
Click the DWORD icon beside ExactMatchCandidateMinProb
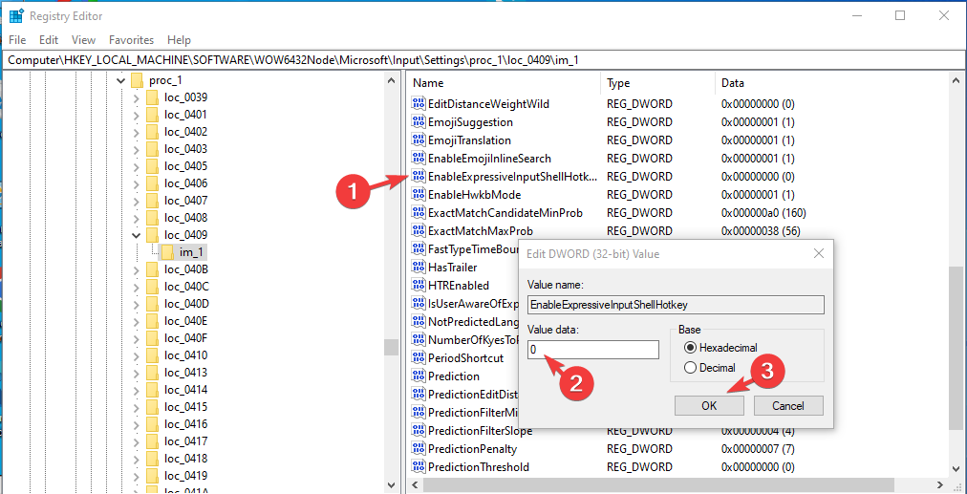coord(419,213)
